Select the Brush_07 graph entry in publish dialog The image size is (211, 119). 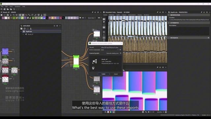click(105, 61)
